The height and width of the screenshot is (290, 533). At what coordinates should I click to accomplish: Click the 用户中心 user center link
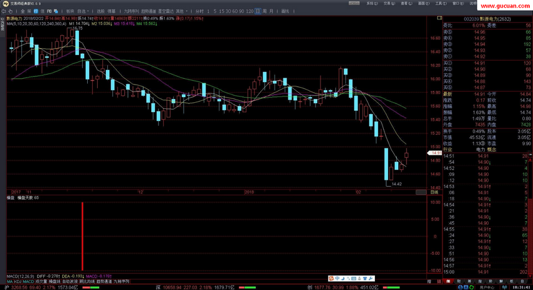click(x=487, y=287)
